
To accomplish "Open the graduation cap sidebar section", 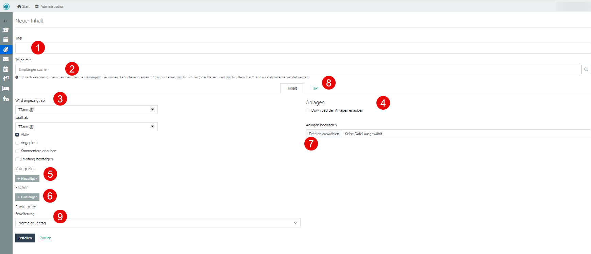I will (x=6, y=30).
